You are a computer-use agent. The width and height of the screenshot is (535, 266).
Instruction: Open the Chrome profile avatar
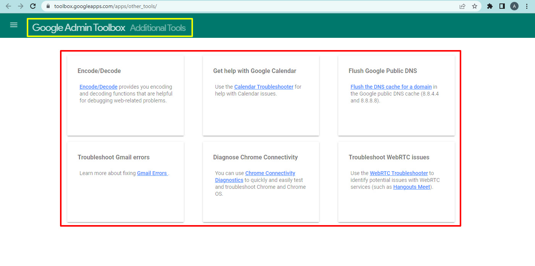tap(514, 6)
